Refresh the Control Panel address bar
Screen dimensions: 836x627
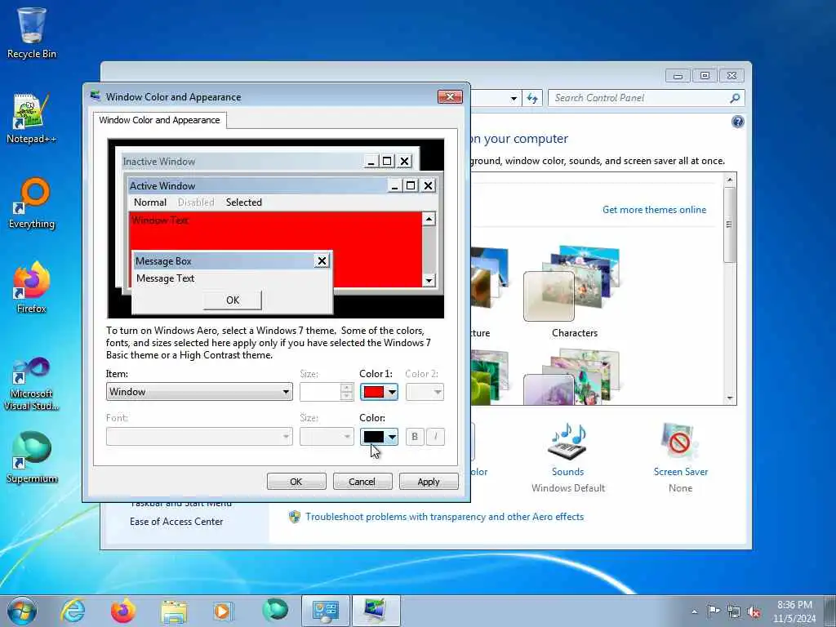click(532, 98)
